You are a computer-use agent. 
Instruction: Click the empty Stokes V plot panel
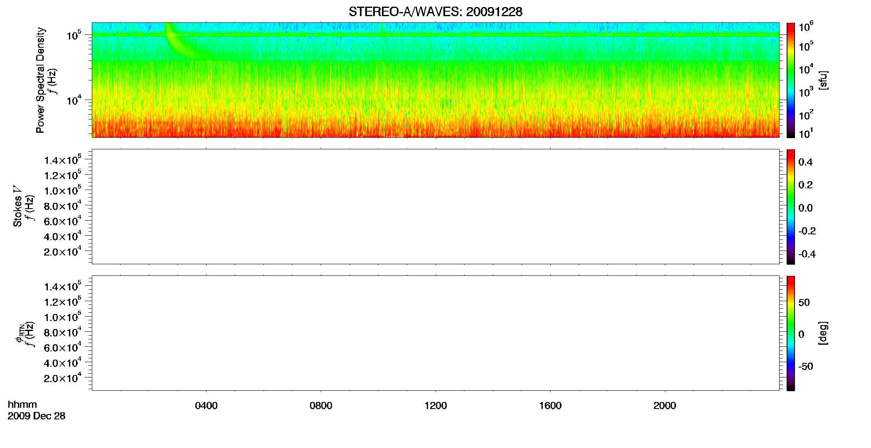pos(435,207)
